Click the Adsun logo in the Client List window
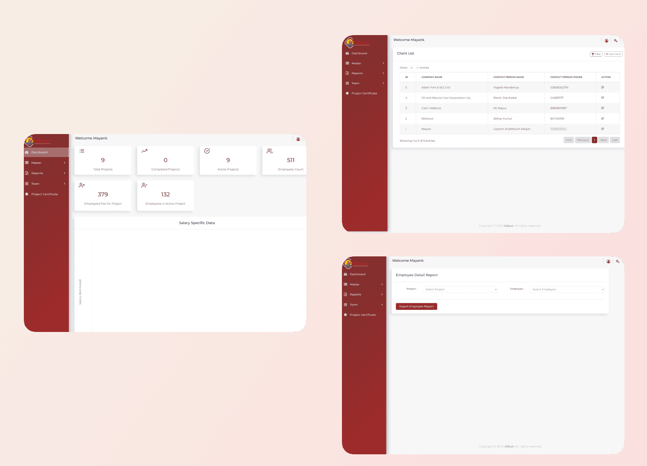Image resolution: width=647 pixels, height=466 pixels. click(357, 42)
